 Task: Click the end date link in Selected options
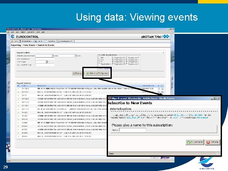[x=197, y=115]
